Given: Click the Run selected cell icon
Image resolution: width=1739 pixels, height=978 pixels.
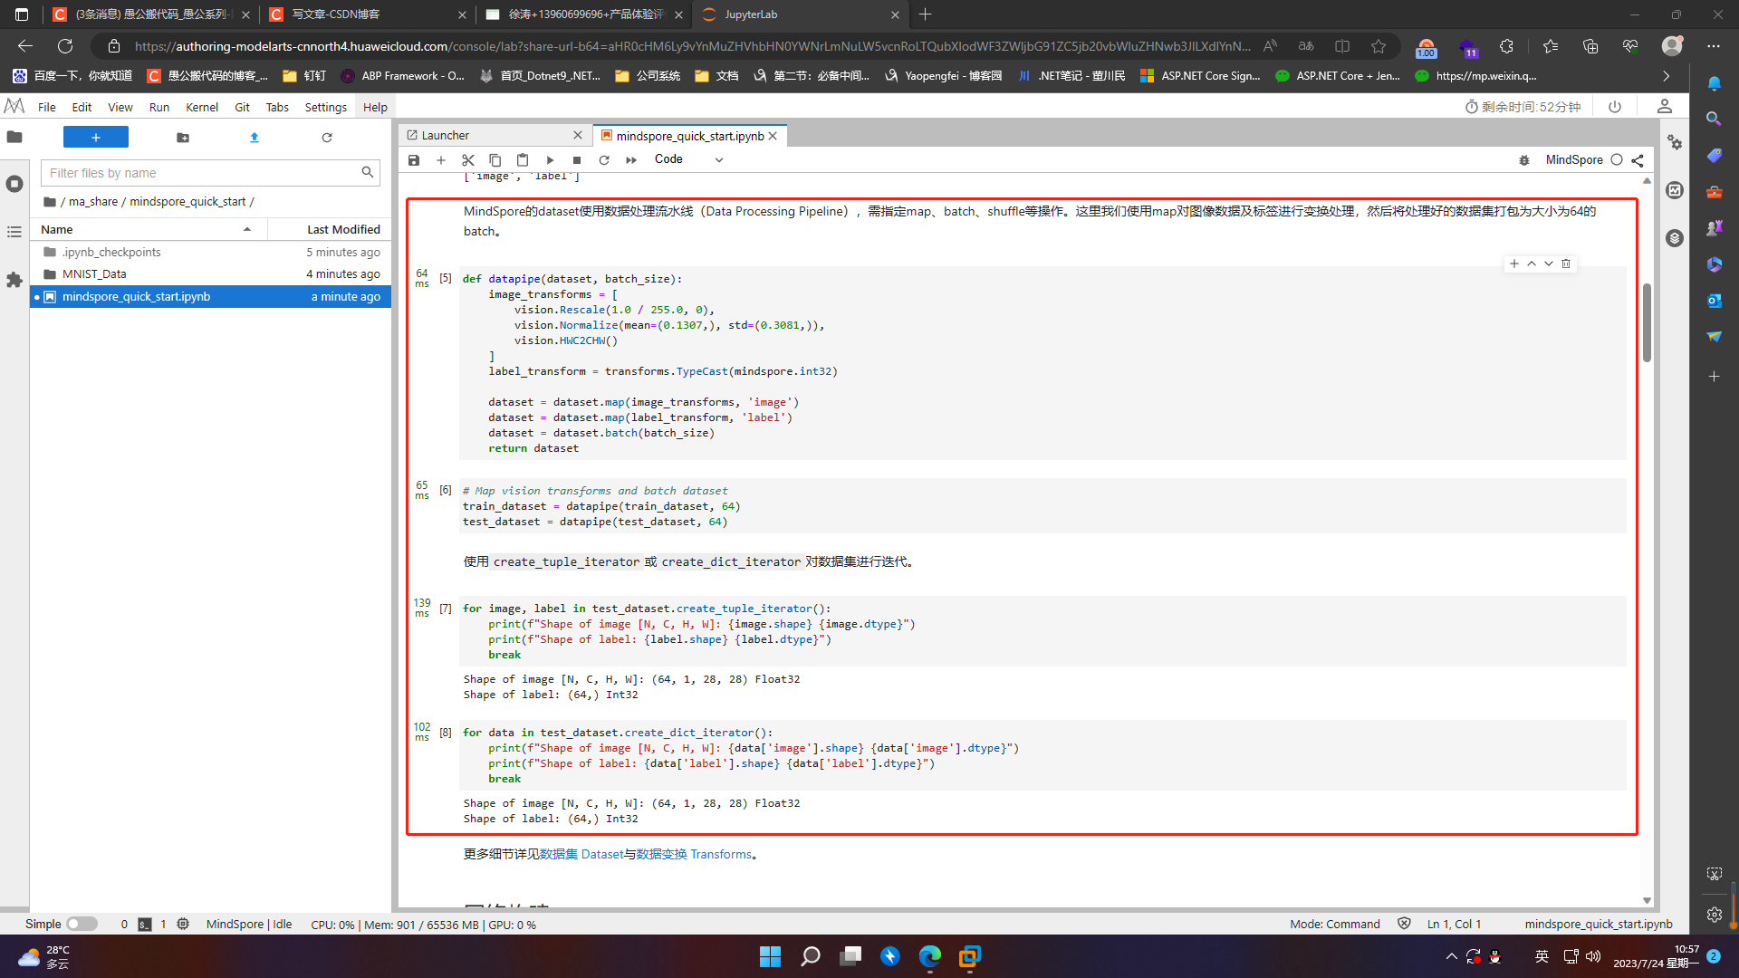Looking at the screenshot, I should [x=552, y=158].
